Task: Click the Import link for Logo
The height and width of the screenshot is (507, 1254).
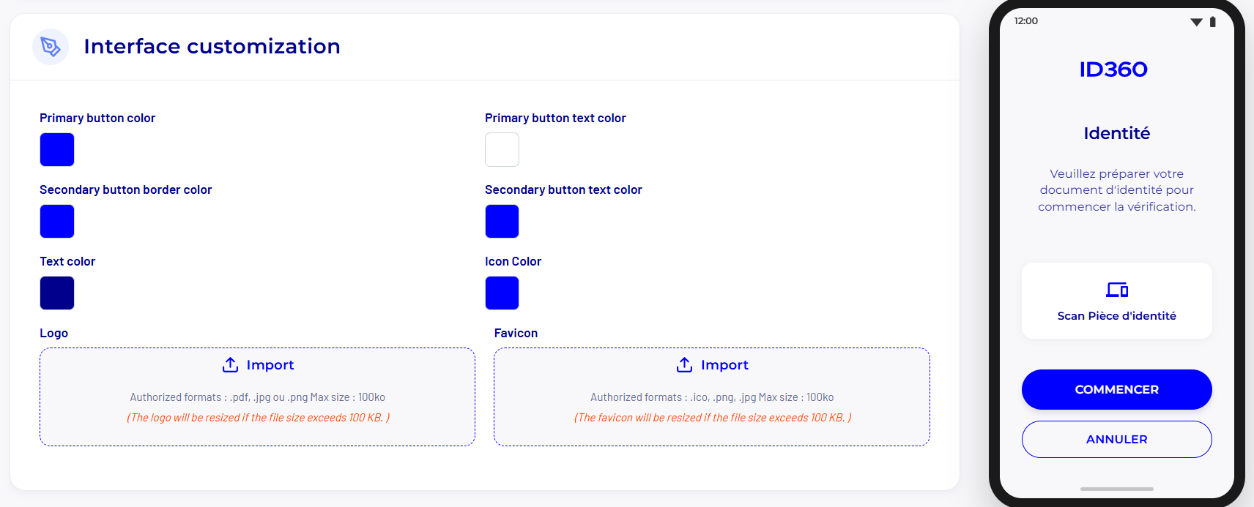Action: click(x=270, y=365)
